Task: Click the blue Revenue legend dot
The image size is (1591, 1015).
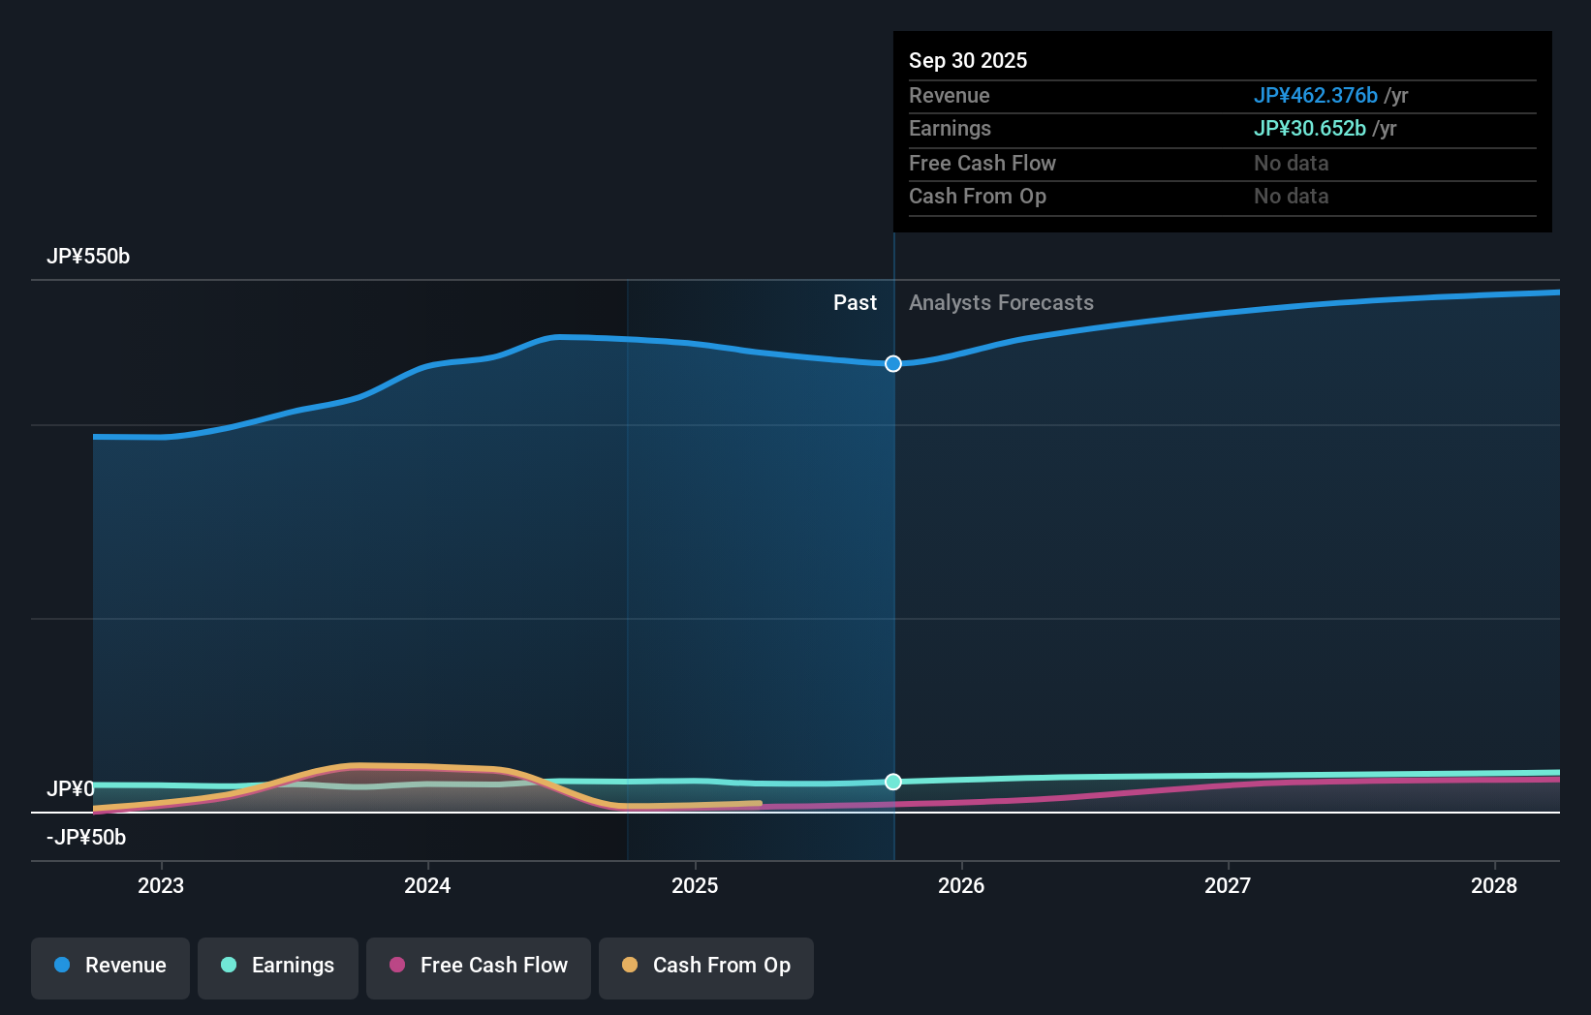Action: point(60,966)
